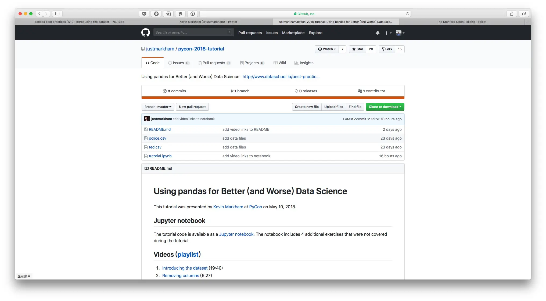Open Introducing the dataset video link
Screen dimensions: 546x301
pyautogui.click(x=185, y=268)
